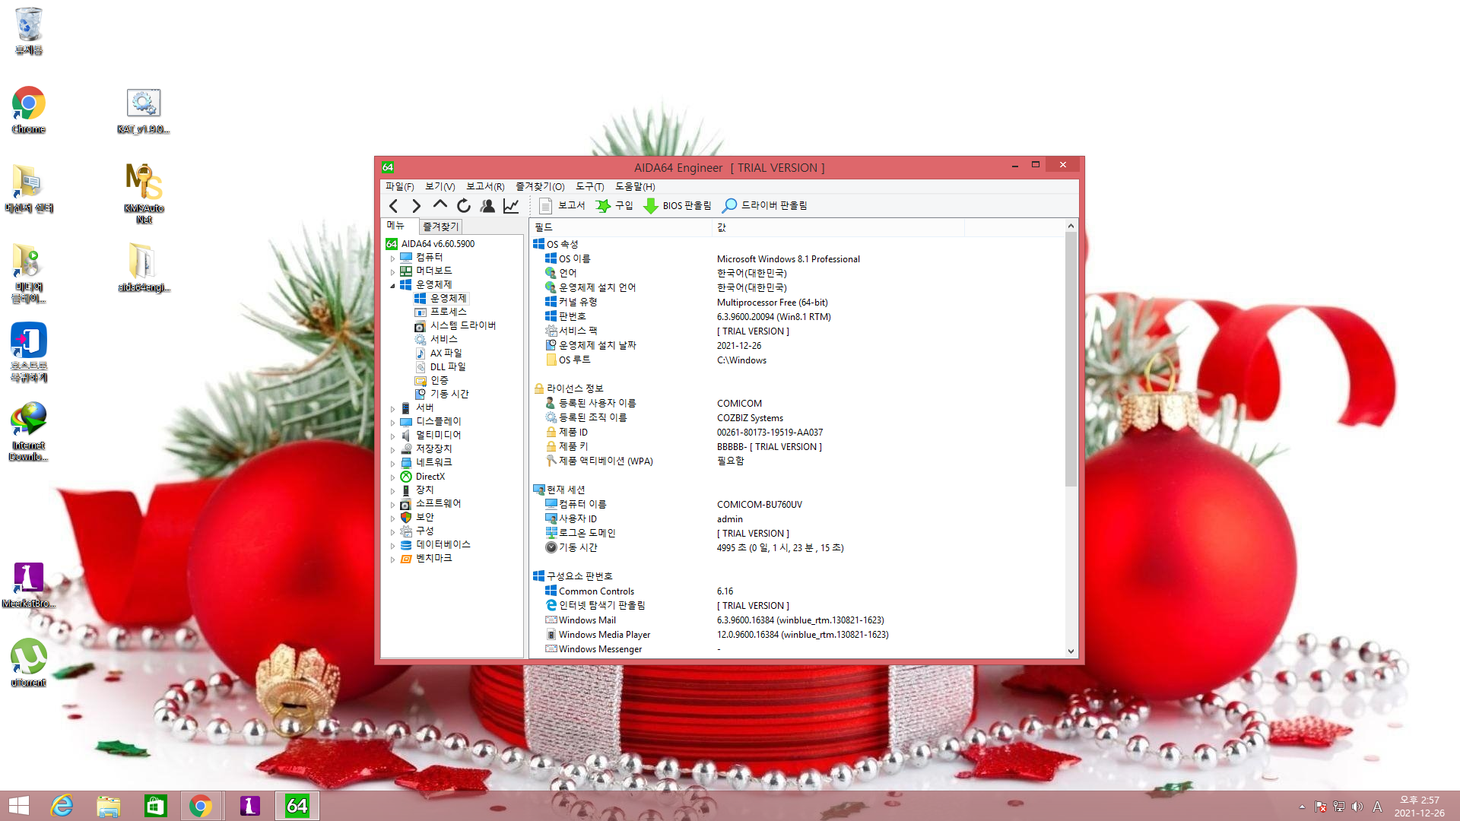Open File Explorer from the taskbar
The width and height of the screenshot is (1460, 821).
tap(109, 806)
